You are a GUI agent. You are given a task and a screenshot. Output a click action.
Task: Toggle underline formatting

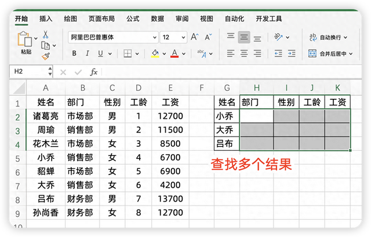(100, 54)
